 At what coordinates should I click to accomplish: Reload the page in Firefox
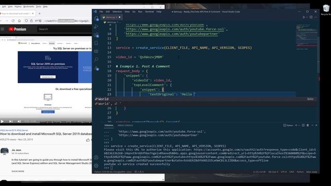13,21
